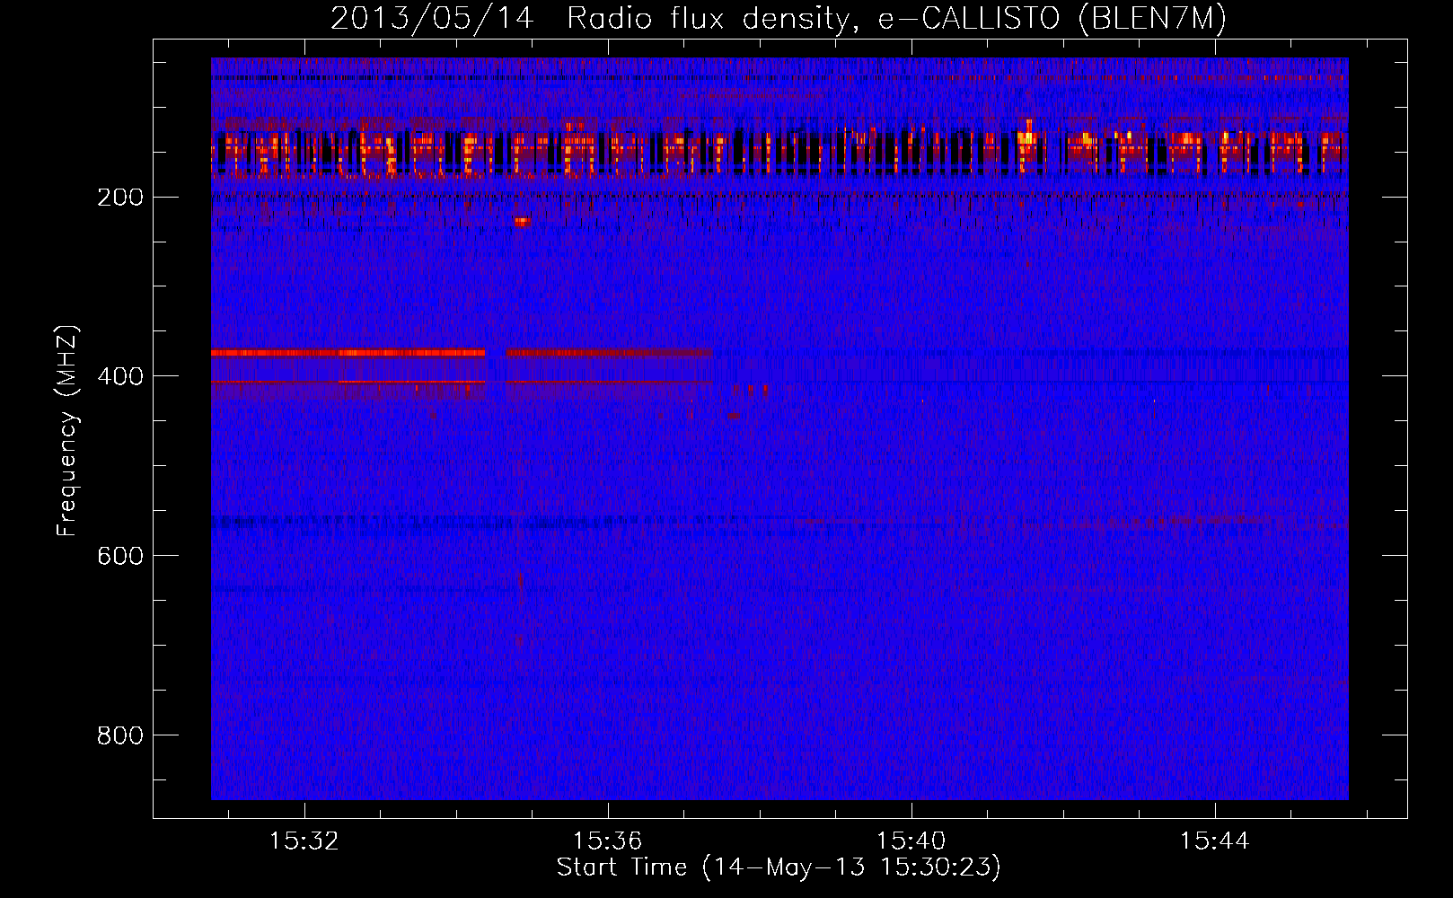Click the 200 frequency tick label
This screenshot has height=898, width=1453.
120,197
